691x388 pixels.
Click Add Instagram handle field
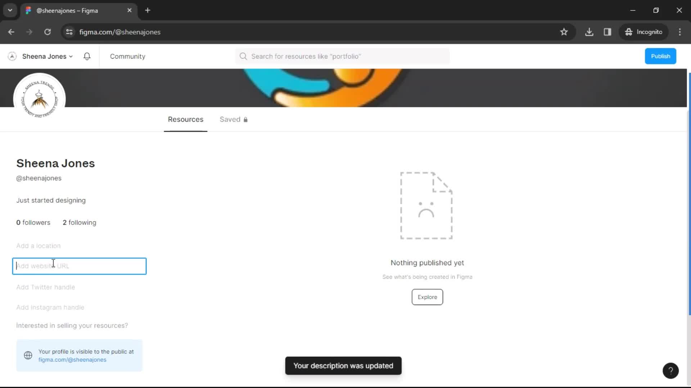pos(51,308)
